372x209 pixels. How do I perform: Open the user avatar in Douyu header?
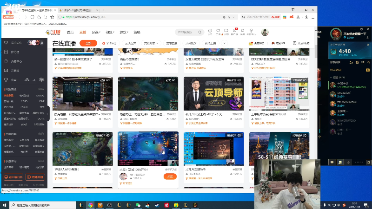(x=265, y=32)
